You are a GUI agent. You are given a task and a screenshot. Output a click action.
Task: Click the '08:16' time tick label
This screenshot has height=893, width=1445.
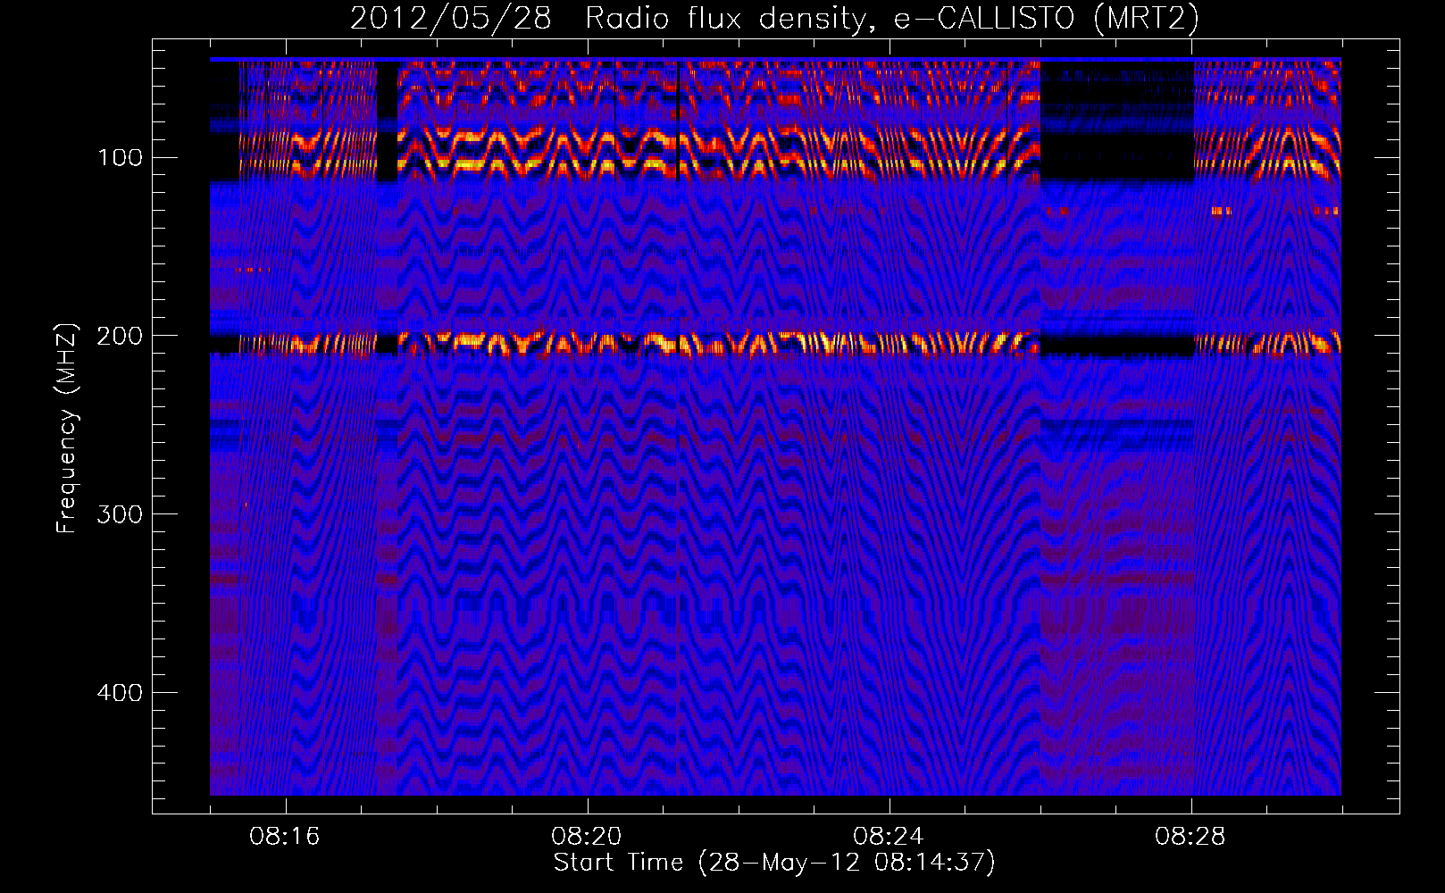(x=285, y=836)
